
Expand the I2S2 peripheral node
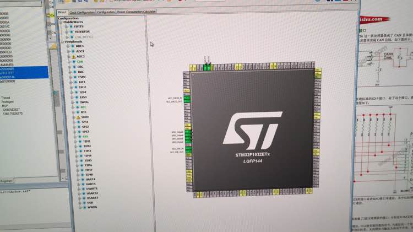(72, 93)
